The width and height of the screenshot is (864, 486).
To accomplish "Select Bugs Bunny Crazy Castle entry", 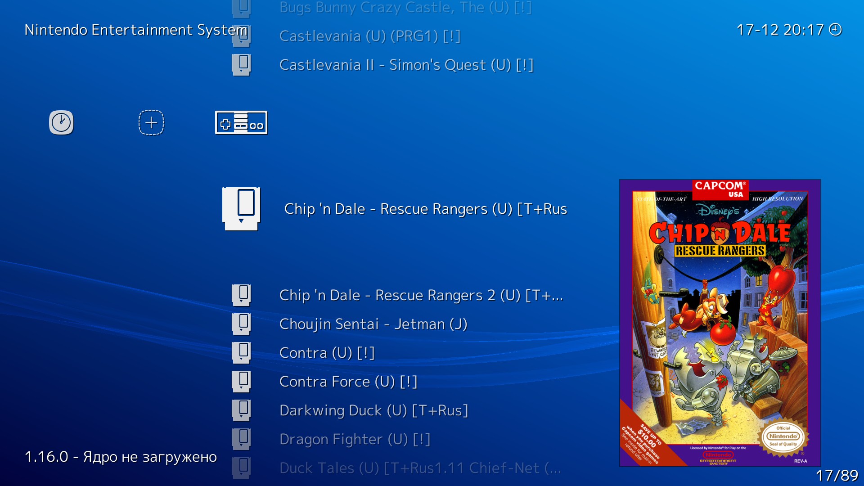I will pos(405,7).
